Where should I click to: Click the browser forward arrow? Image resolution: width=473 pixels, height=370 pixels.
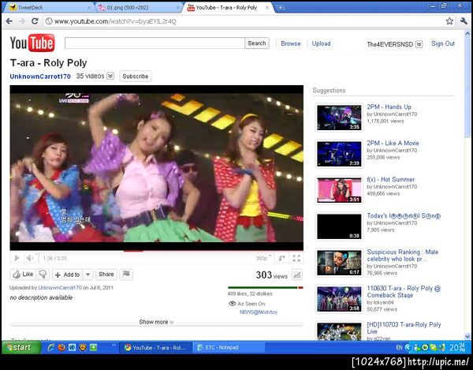point(22,21)
